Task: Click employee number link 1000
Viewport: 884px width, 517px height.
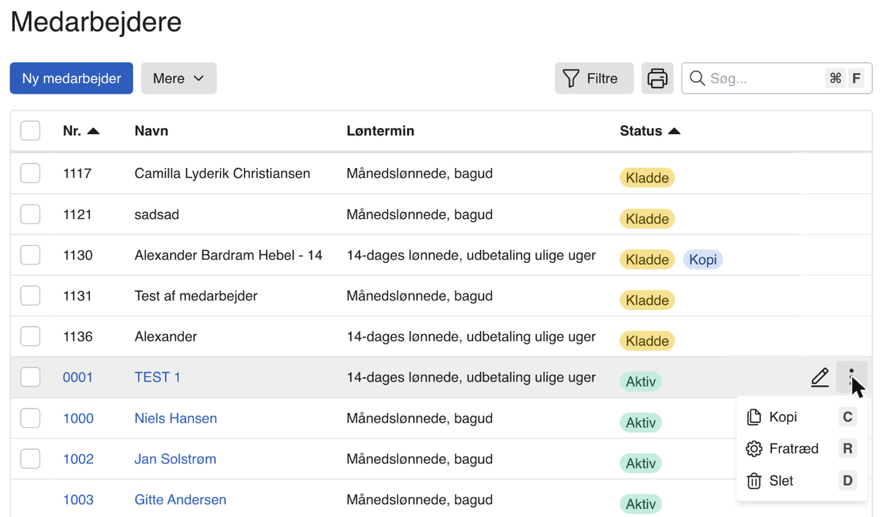Action: [78, 418]
